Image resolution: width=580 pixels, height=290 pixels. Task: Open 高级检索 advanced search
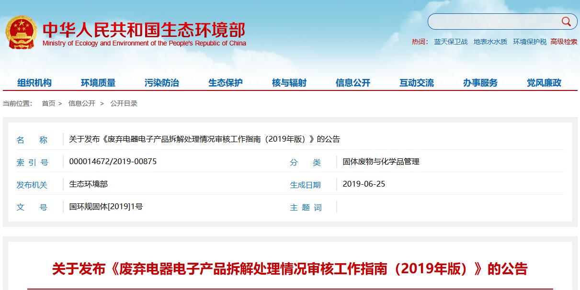[x=564, y=42]
